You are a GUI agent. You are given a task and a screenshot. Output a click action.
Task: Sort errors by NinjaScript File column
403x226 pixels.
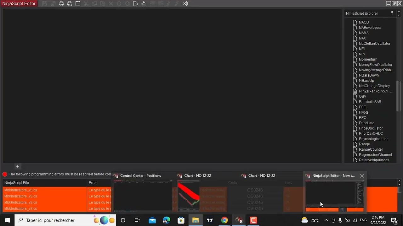45,183
